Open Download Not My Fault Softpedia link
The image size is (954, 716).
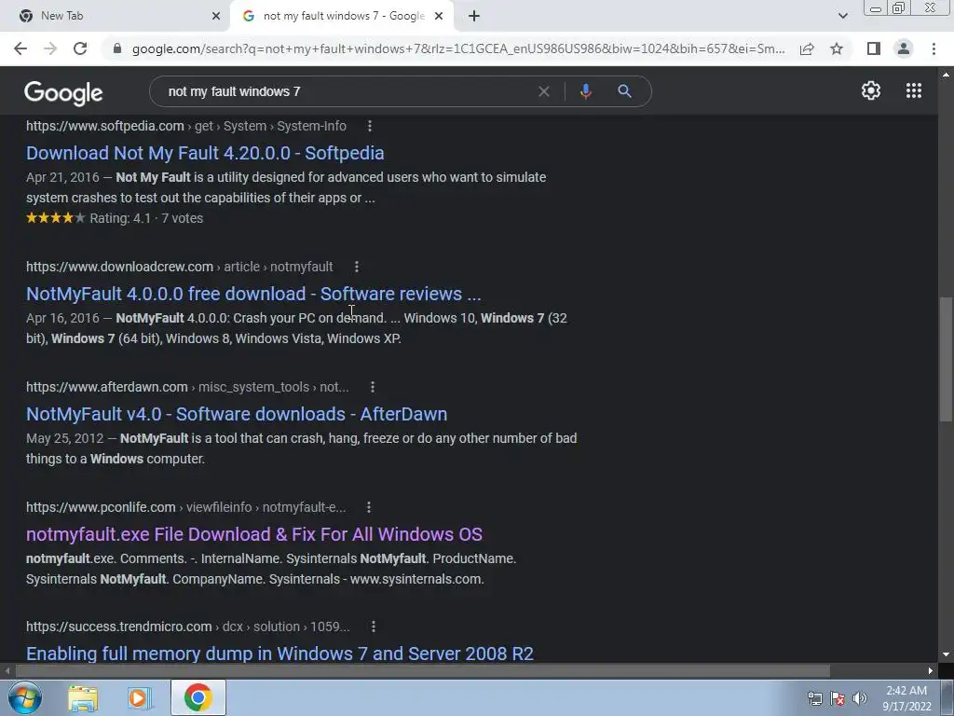(x=205, y=153)
